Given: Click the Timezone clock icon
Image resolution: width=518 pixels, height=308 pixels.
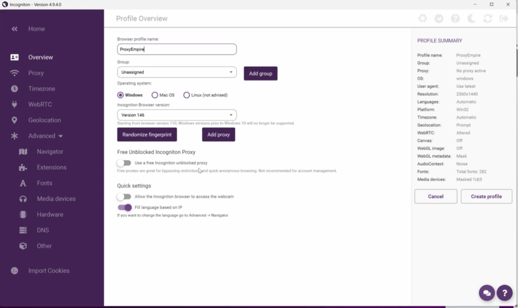Looking at the screenshot, I should click(14, 89).
